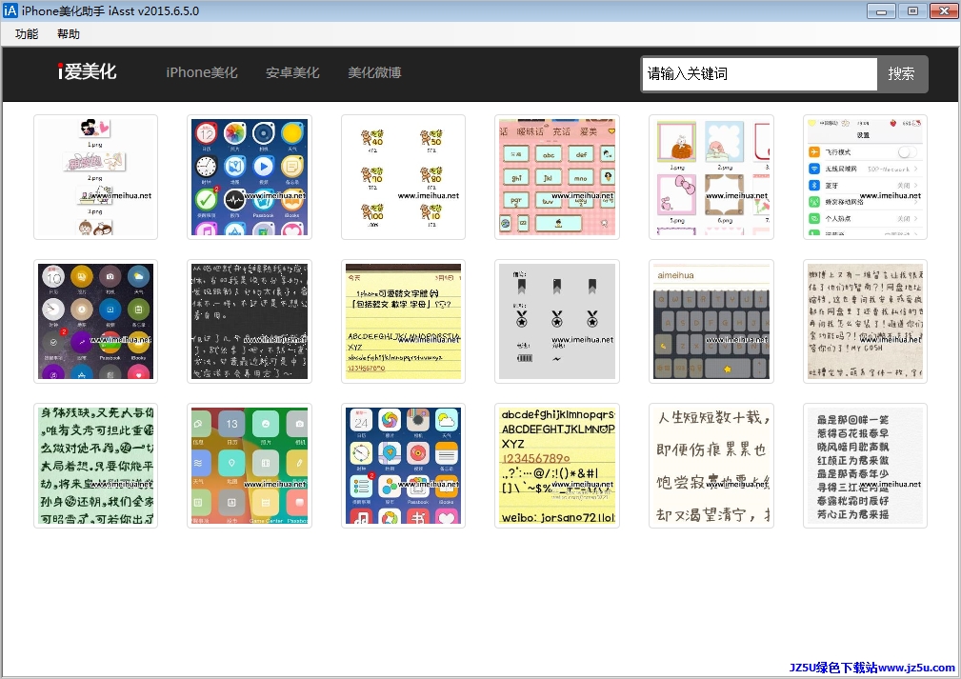
Task: Open the 人生短短数十载 font thumbnail
Action: pos(711,466)
